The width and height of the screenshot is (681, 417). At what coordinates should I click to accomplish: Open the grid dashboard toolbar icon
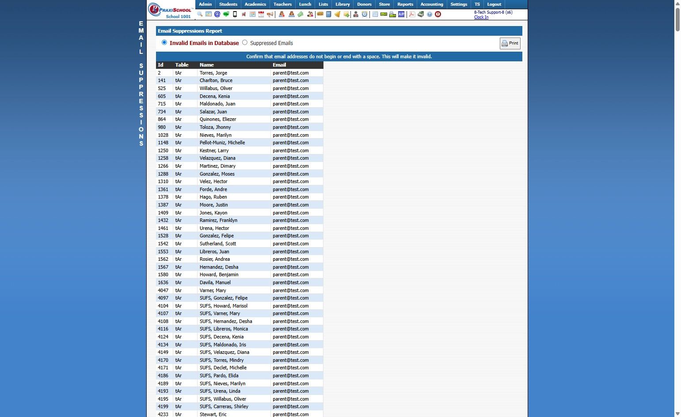[209, 14]
